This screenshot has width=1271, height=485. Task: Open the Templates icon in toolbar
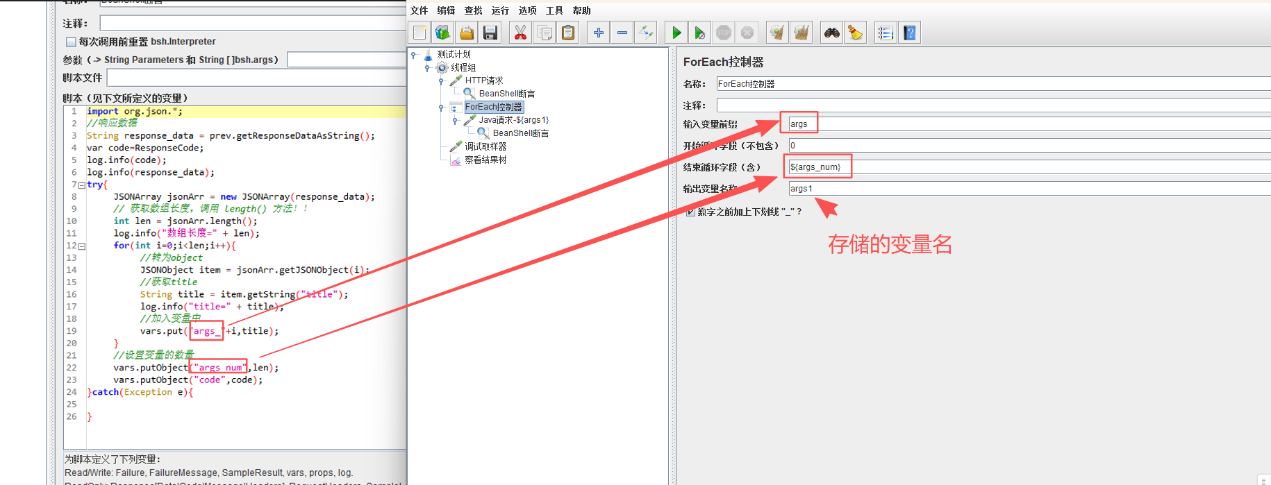pos(442,33)
